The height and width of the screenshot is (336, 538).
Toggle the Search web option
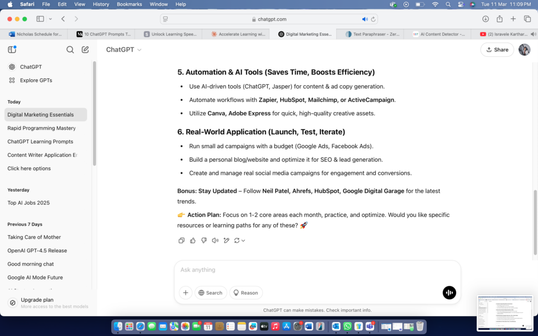(x=211, y=293)
